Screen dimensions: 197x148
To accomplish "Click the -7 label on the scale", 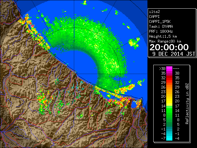I will tap(163, 138).
